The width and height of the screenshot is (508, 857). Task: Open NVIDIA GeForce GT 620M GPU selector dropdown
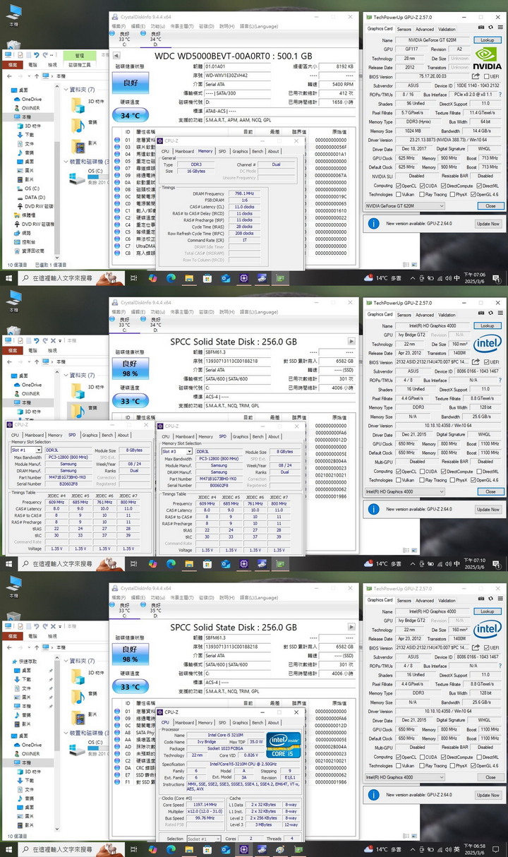pos(405,206)
